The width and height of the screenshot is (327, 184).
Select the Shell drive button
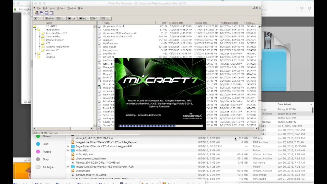coord(49,18)
